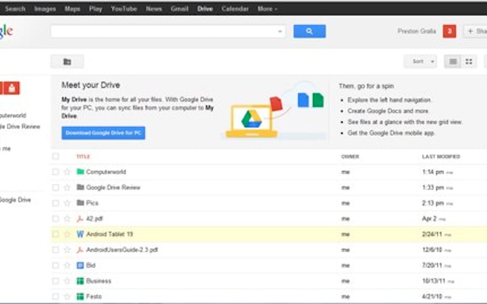Star the Pics folder
This screenshot has width=487, height=304.
pyautogui.click(x=67, y=203)
